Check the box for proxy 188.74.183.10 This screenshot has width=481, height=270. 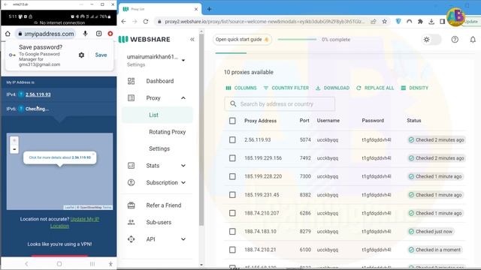[x=232, y=232]
